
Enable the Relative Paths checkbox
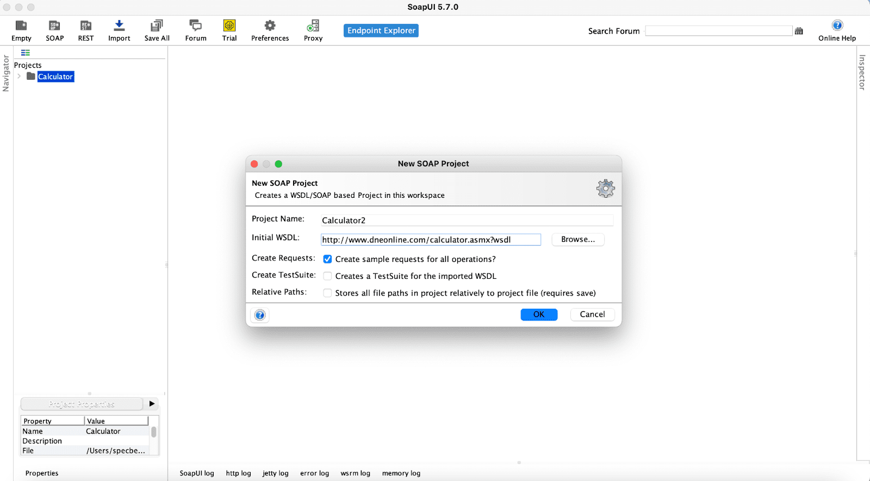327,293
